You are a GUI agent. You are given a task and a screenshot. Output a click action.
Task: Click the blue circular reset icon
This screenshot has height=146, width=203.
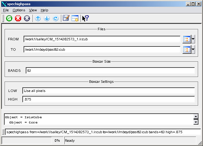pyautogui.click(x=55, y=18)
